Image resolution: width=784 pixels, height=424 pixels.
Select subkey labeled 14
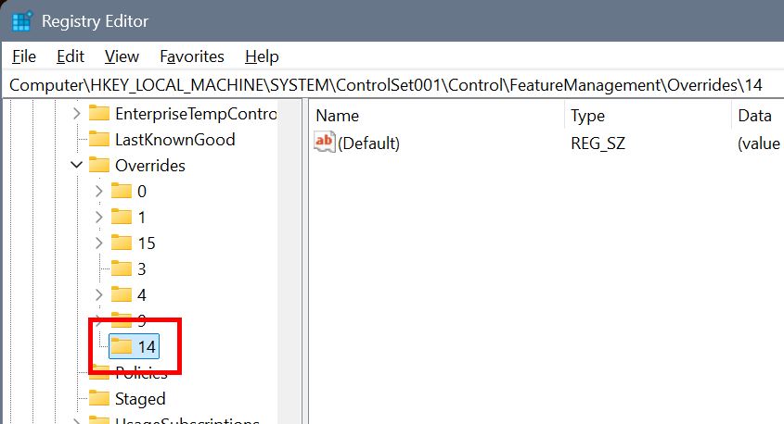click(x=147, y=346)
